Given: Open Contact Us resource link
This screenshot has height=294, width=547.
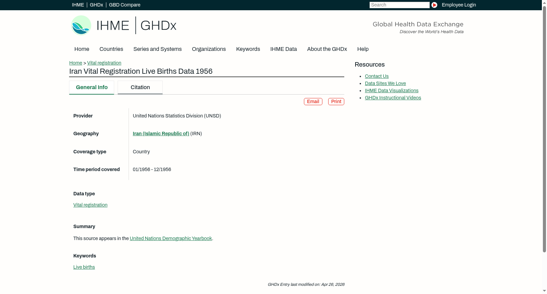Looking at the screenshot, I should [377, 76].
